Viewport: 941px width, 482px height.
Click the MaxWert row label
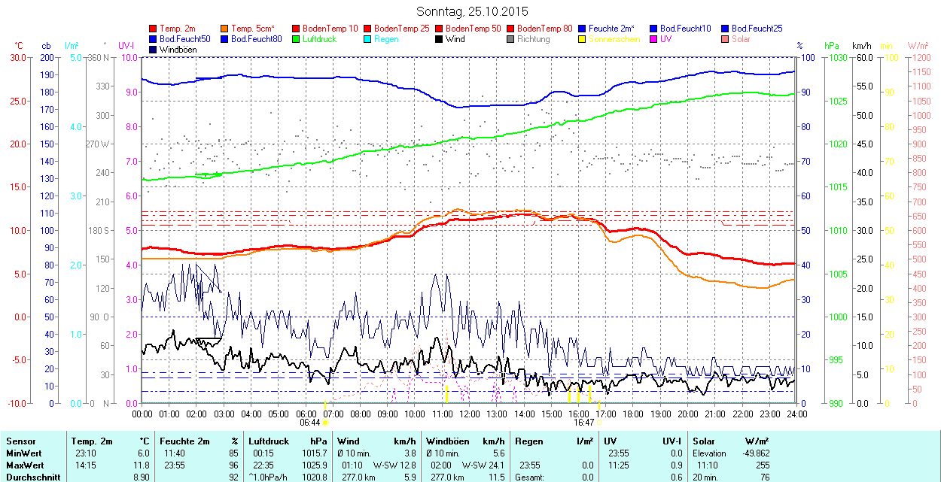coord(26,465)
